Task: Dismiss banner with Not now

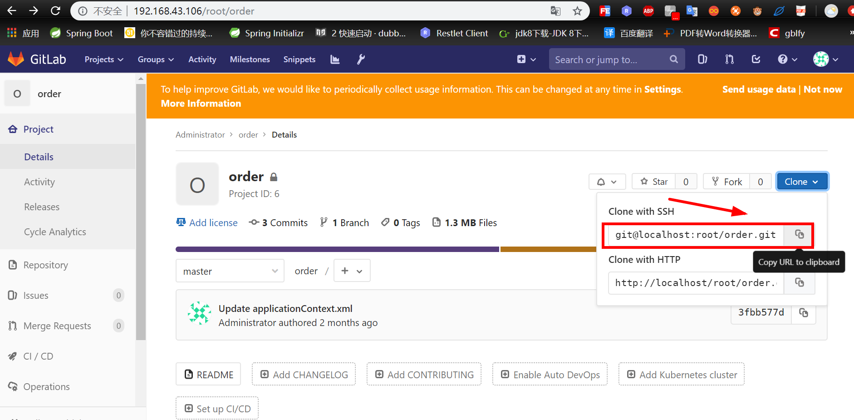Action: point(823,89)
